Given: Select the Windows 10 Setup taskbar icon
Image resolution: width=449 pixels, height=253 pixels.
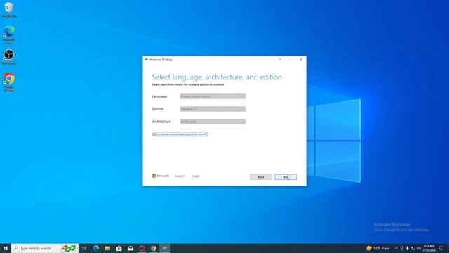Looking at the screenshot, I should click(x=165, y=248).
